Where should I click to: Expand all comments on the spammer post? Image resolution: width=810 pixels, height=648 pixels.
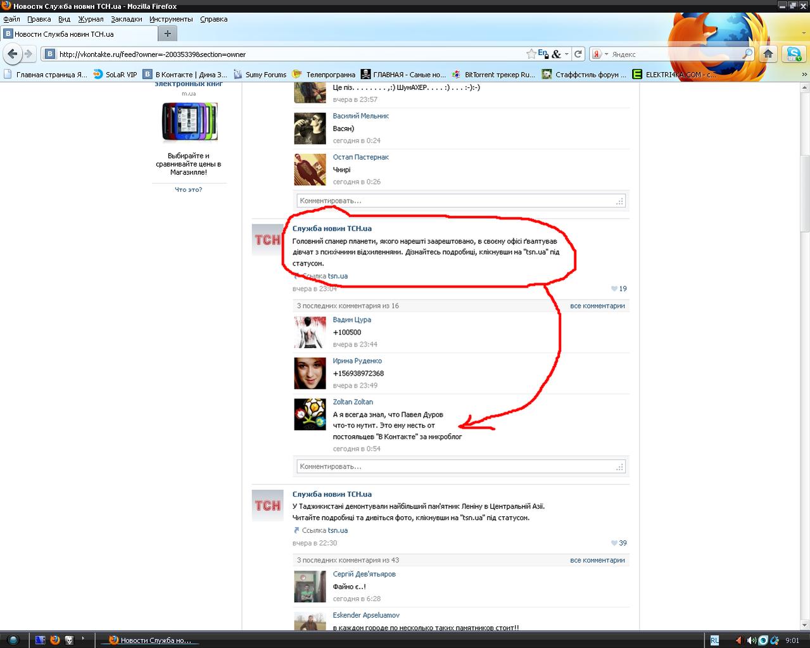pyautogui.click(x=597, y=306)
